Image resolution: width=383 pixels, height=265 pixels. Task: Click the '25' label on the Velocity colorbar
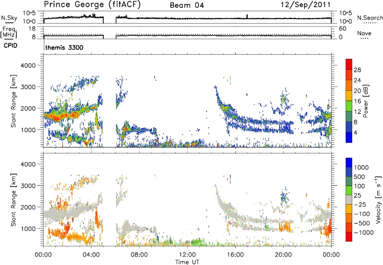(x=358, y=196)
